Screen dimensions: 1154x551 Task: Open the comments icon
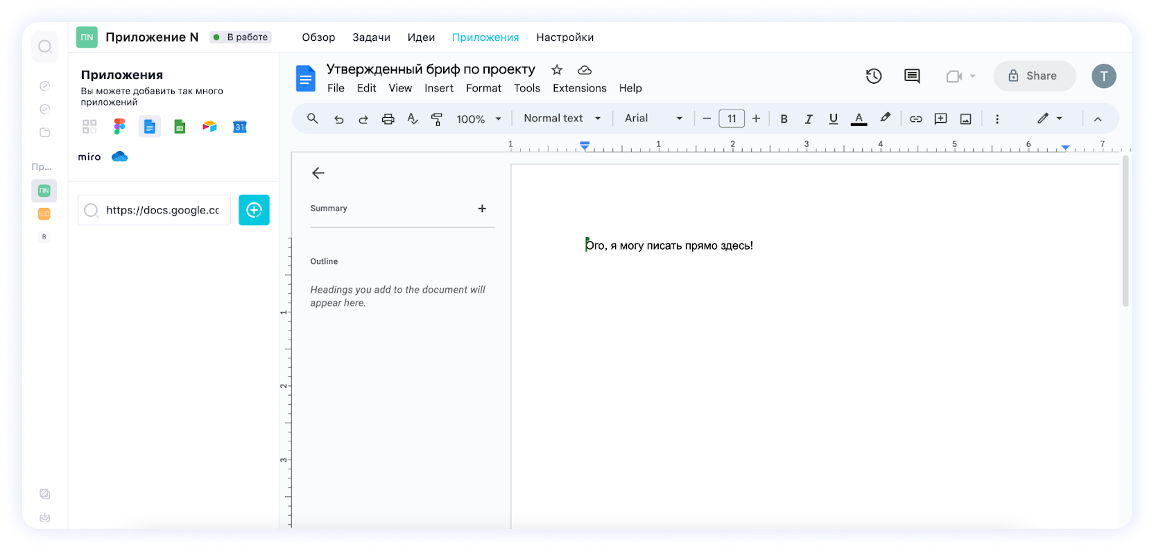click(x=912, y=76)
